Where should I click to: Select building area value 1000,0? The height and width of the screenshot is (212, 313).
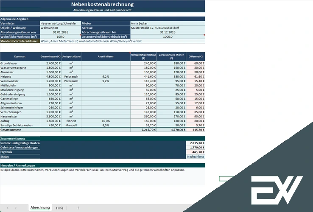point(168,36)
